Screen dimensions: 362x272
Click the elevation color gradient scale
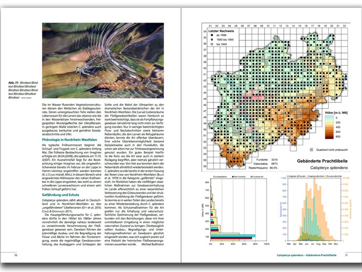(329, 127)
